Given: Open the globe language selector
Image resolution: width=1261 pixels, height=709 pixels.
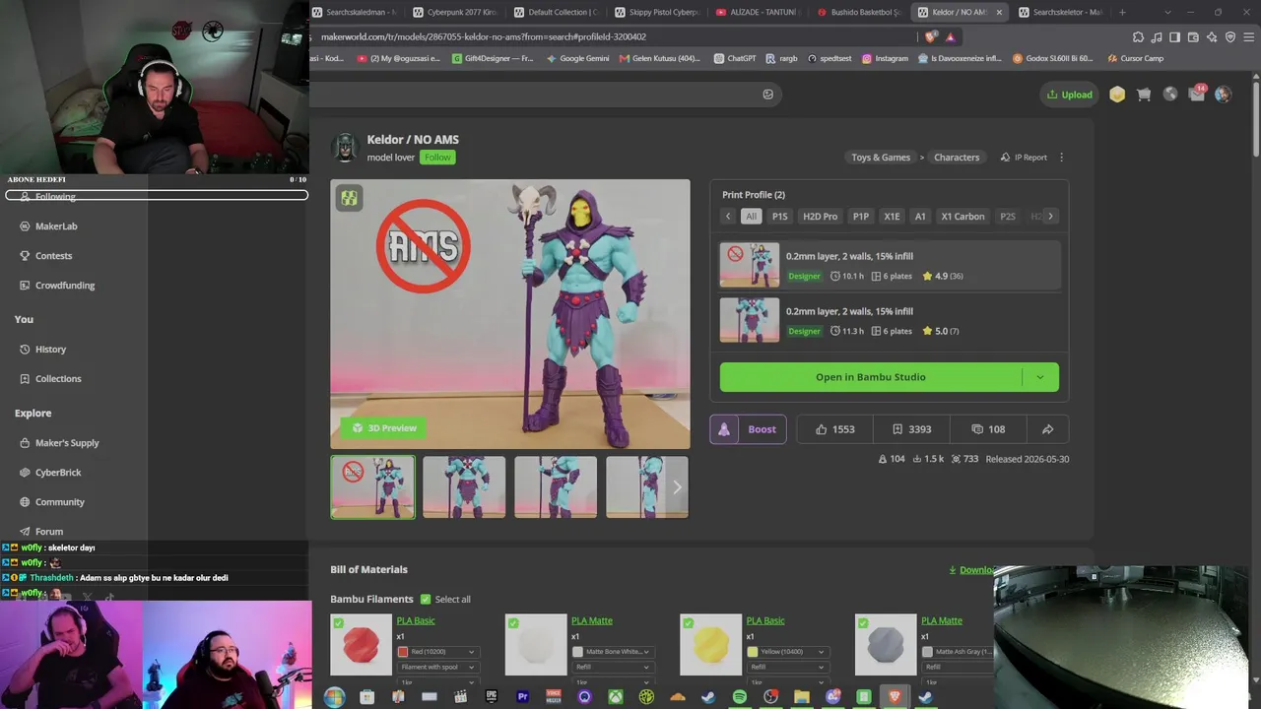Looking at the screenshot, I should tap(1170, 95).
